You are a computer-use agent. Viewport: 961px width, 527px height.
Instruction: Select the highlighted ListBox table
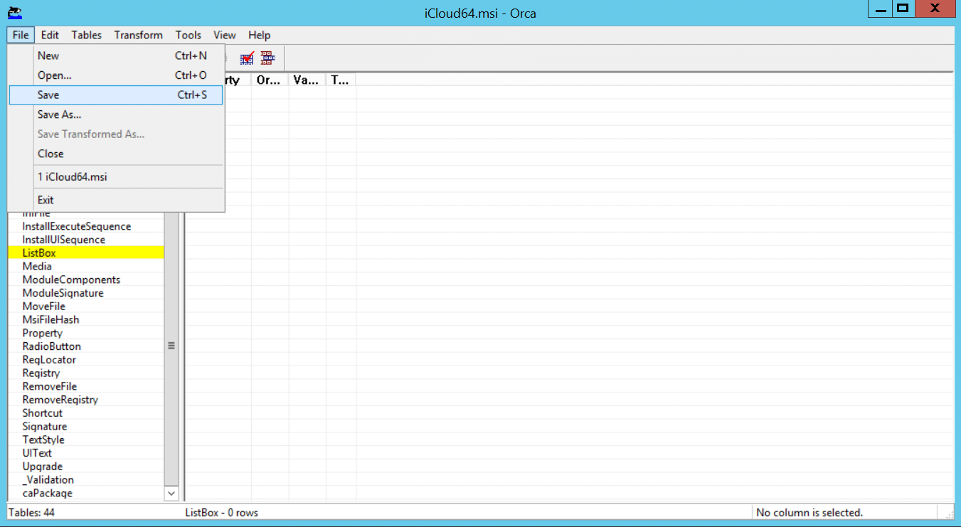(x=85, y=253)
